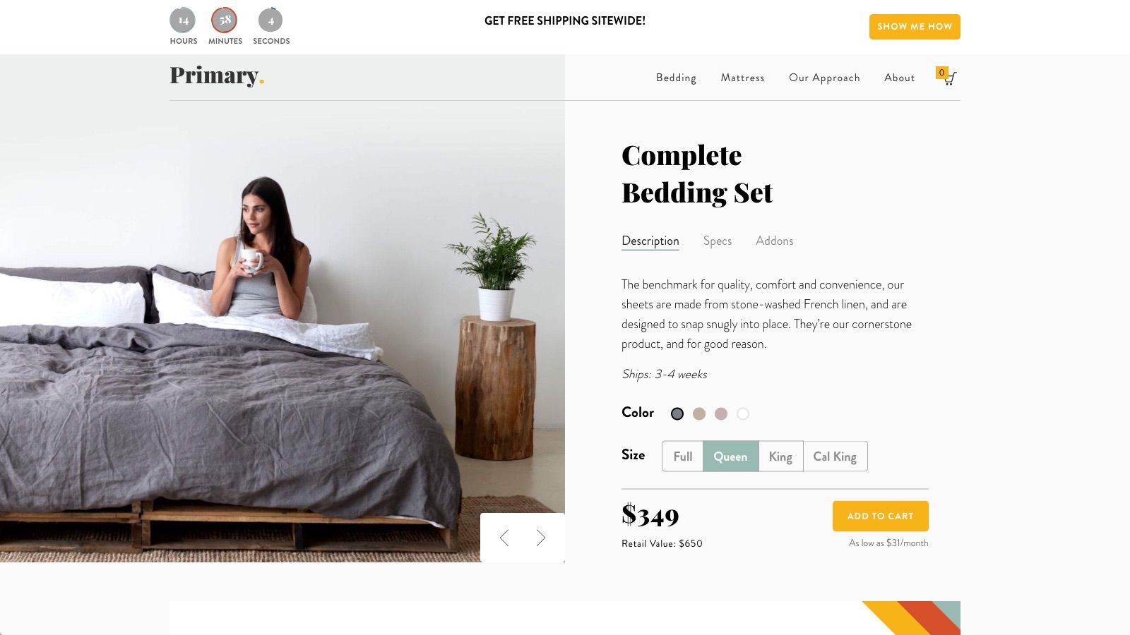This screenshot has width=1130, height=635.
Task: Choose the white color swatch
Action: click(x=743, y=414)
